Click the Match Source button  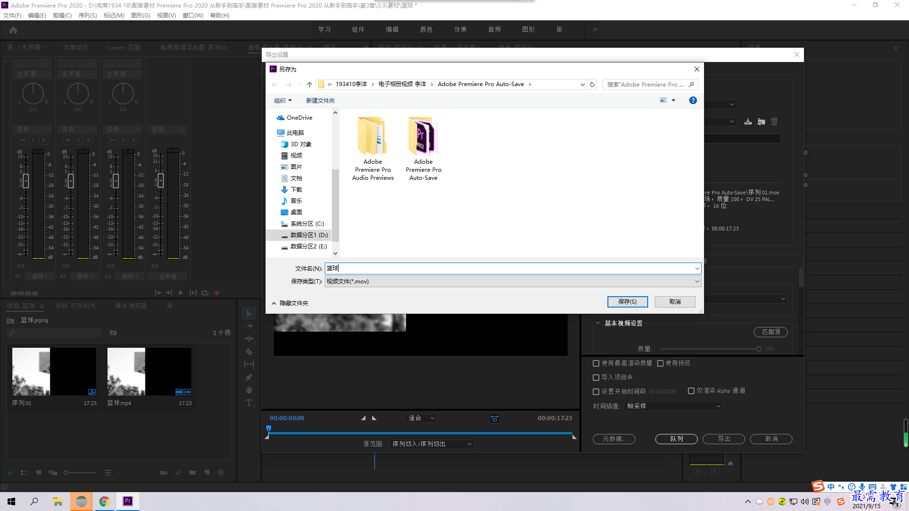(x=771, y=332)
